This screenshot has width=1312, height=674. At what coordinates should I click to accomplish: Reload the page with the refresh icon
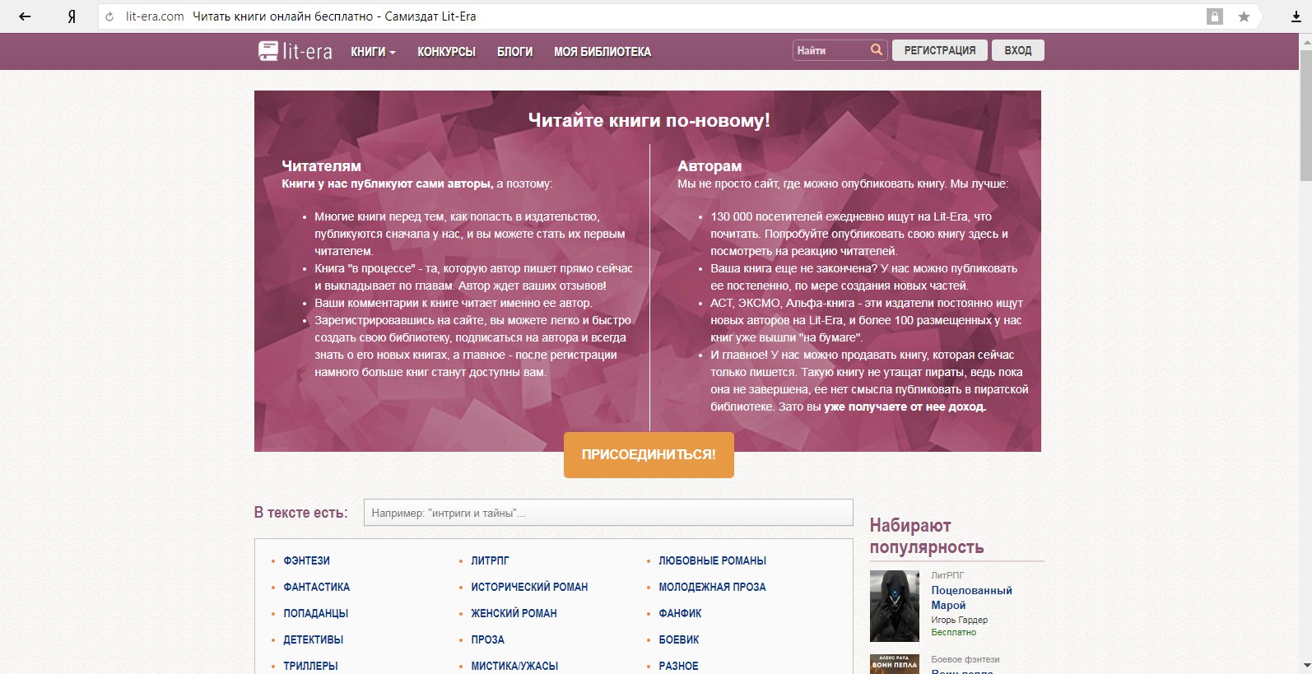tap(109, 16)
